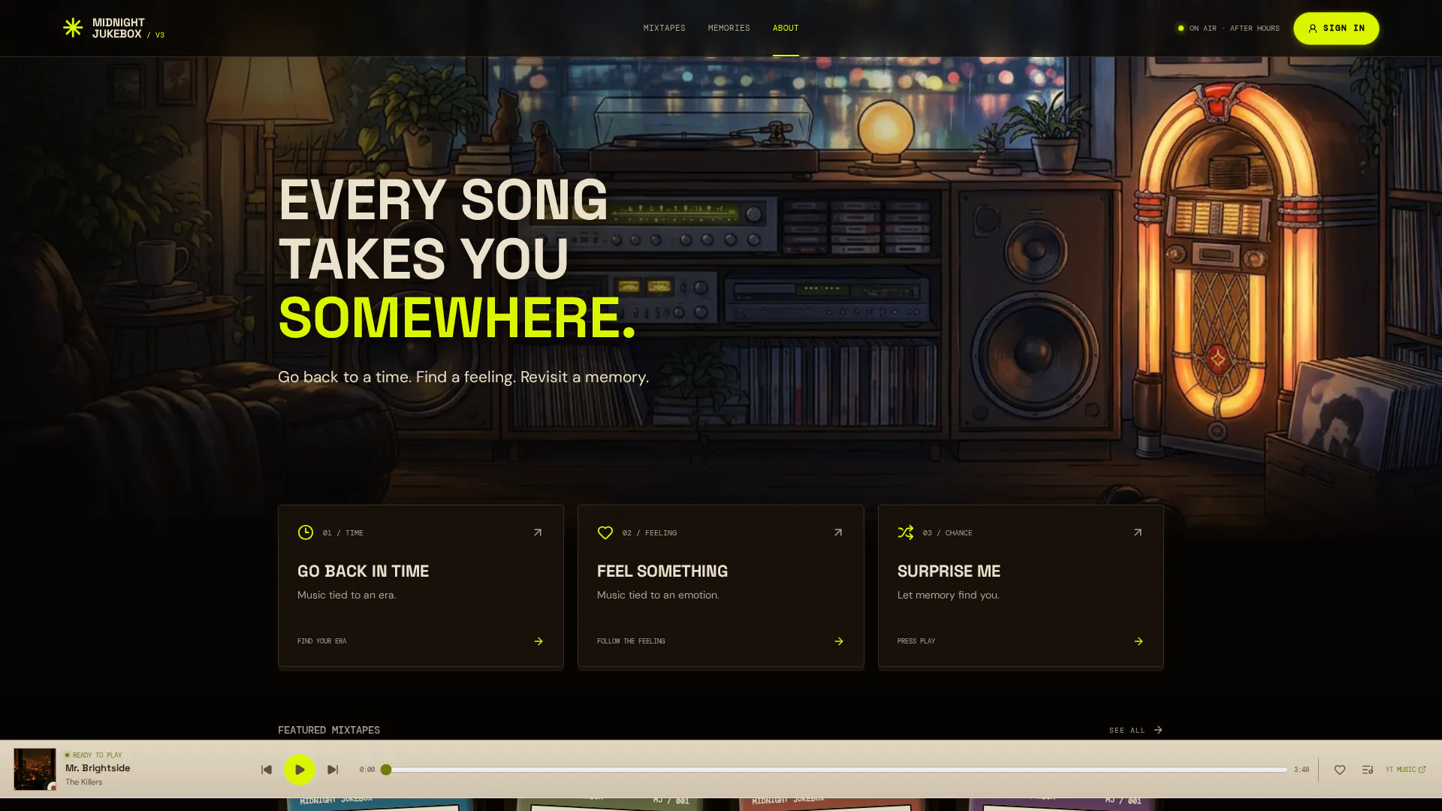Click the 3:48 track duration
This screenshot has width=1442, height=811.
pos(1302,770)
